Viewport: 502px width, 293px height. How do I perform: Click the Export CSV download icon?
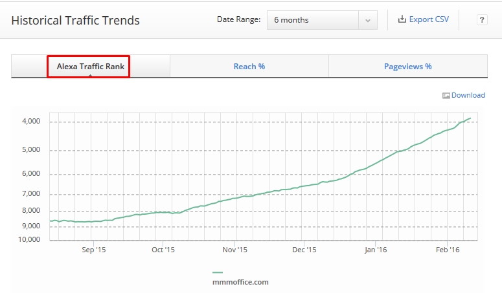pos(402,19)
